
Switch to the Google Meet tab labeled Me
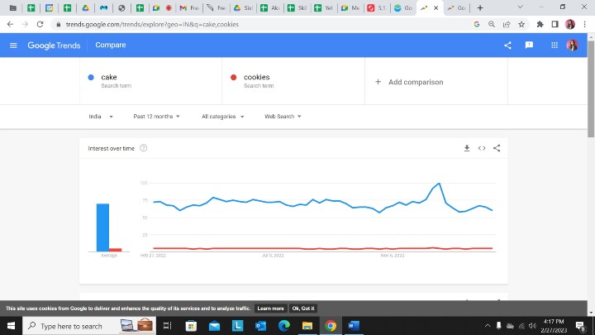coord(350,8)
